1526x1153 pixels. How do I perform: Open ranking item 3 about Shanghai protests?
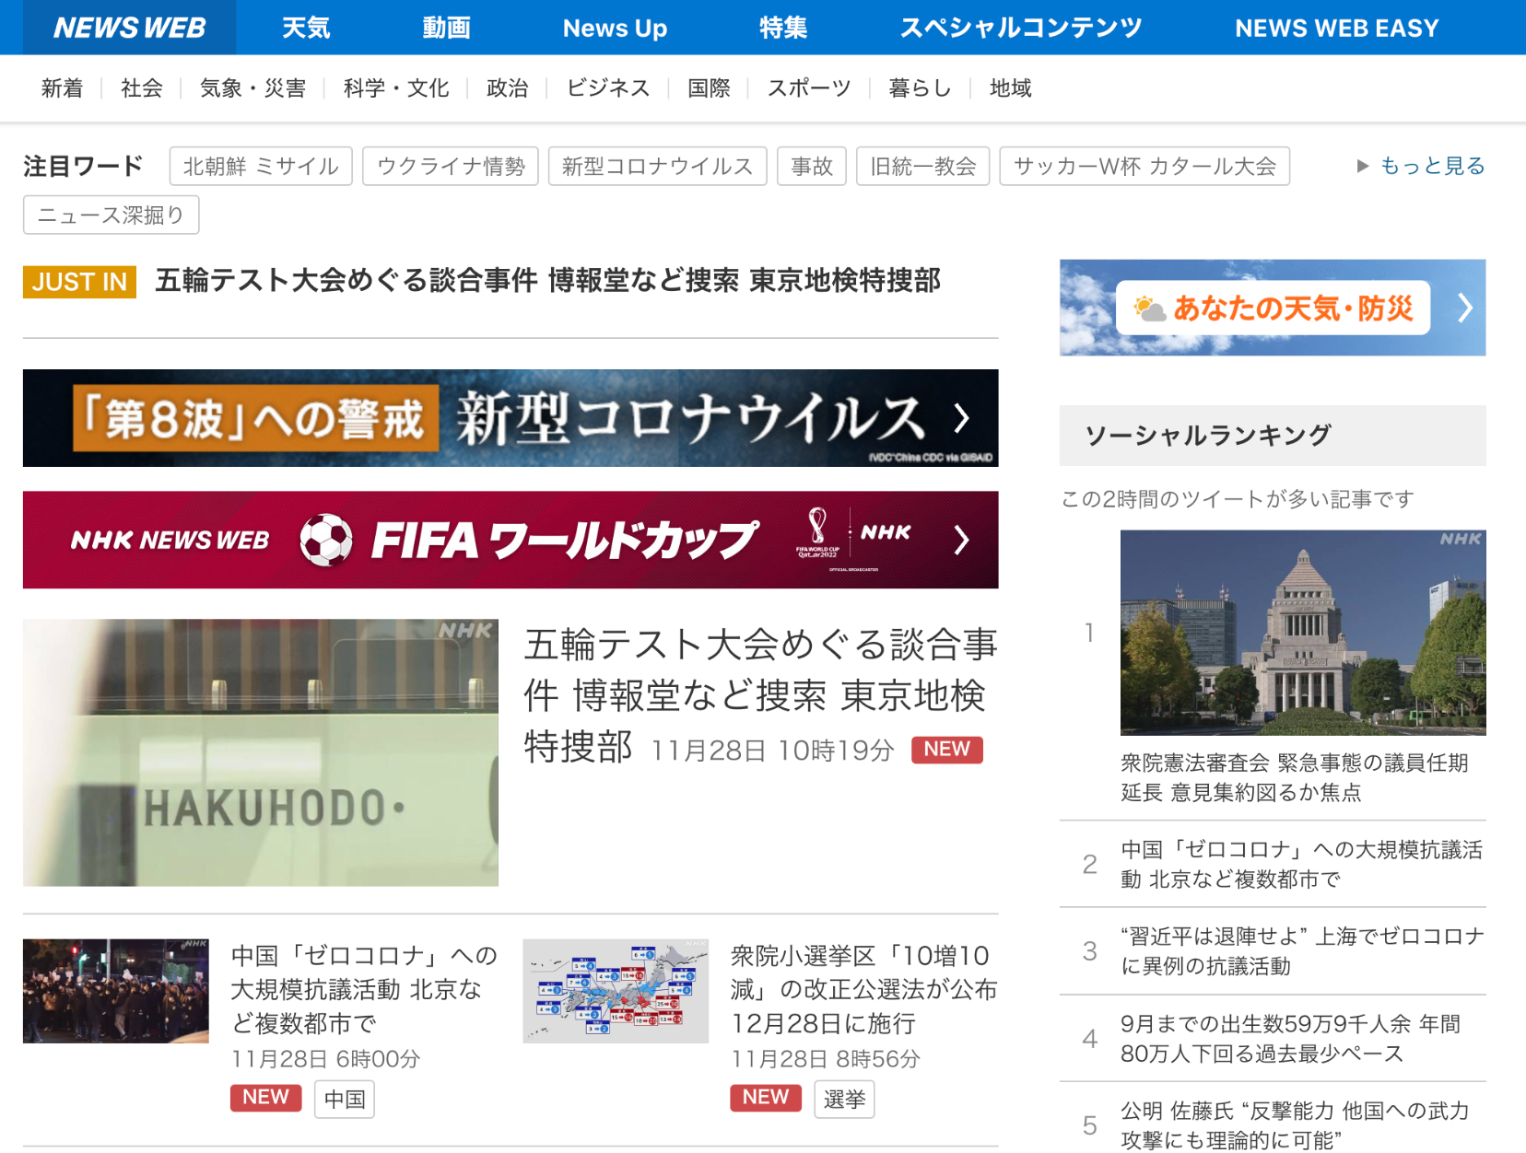(x=1300, y=951)
